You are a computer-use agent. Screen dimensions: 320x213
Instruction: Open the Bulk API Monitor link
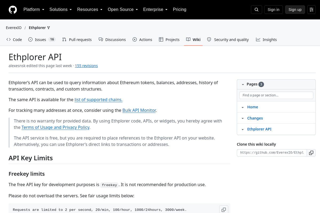click(139, 110)
